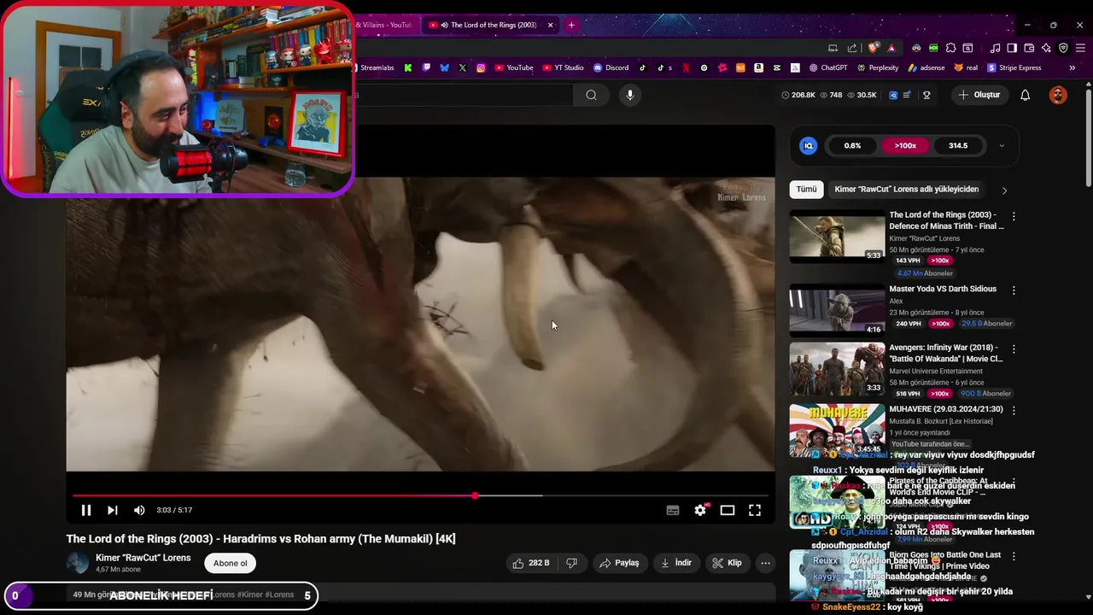Subscribe with the Abone ol button

tap(231, 563)
